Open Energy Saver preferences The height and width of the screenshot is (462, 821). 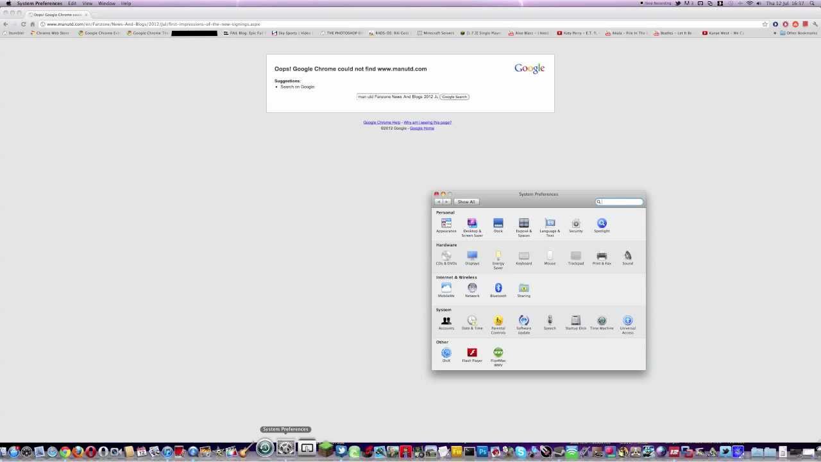498,260
